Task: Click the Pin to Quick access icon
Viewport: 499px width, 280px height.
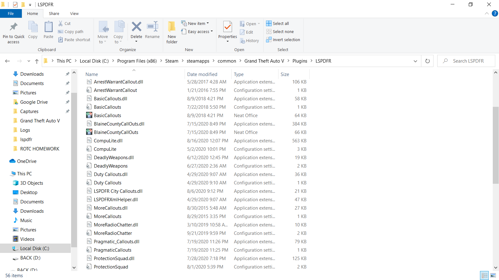Action: [13, 27]
